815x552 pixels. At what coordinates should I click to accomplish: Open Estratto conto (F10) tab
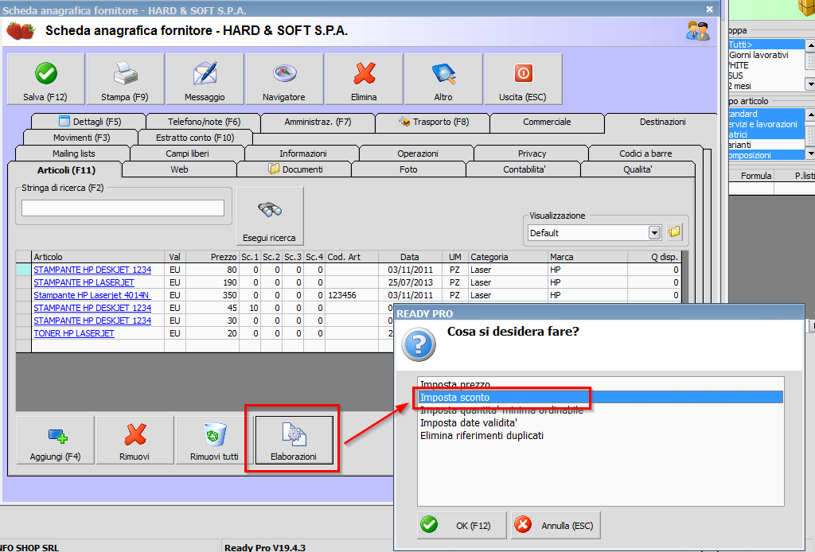(x=195, y=138)
